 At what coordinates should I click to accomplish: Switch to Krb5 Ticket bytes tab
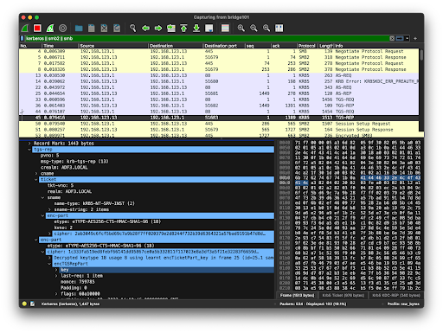[343, 295]
